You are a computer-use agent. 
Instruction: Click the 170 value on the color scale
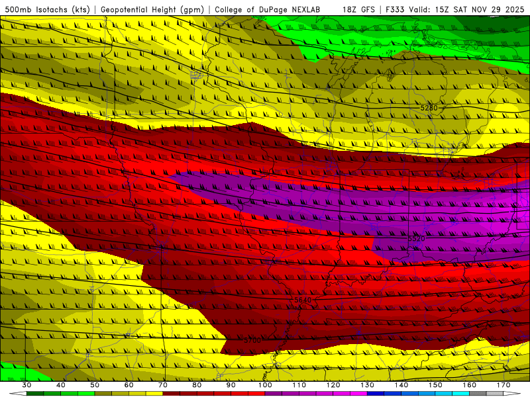[x=503, y=385]
